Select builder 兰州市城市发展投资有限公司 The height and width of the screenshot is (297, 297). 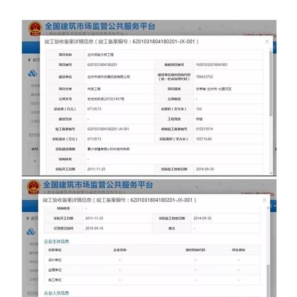pyautogui.click(x=108, y=77)
